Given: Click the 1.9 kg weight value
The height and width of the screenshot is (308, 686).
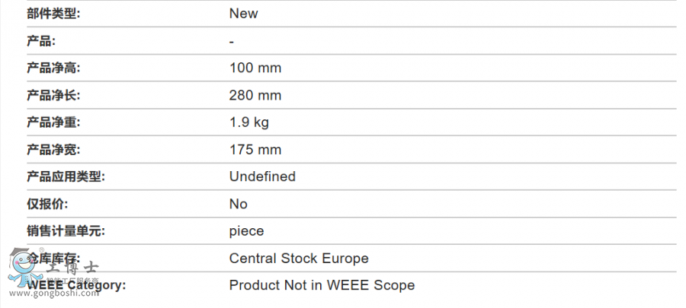Looking at the screenshot, I should (x=249, y=122).
